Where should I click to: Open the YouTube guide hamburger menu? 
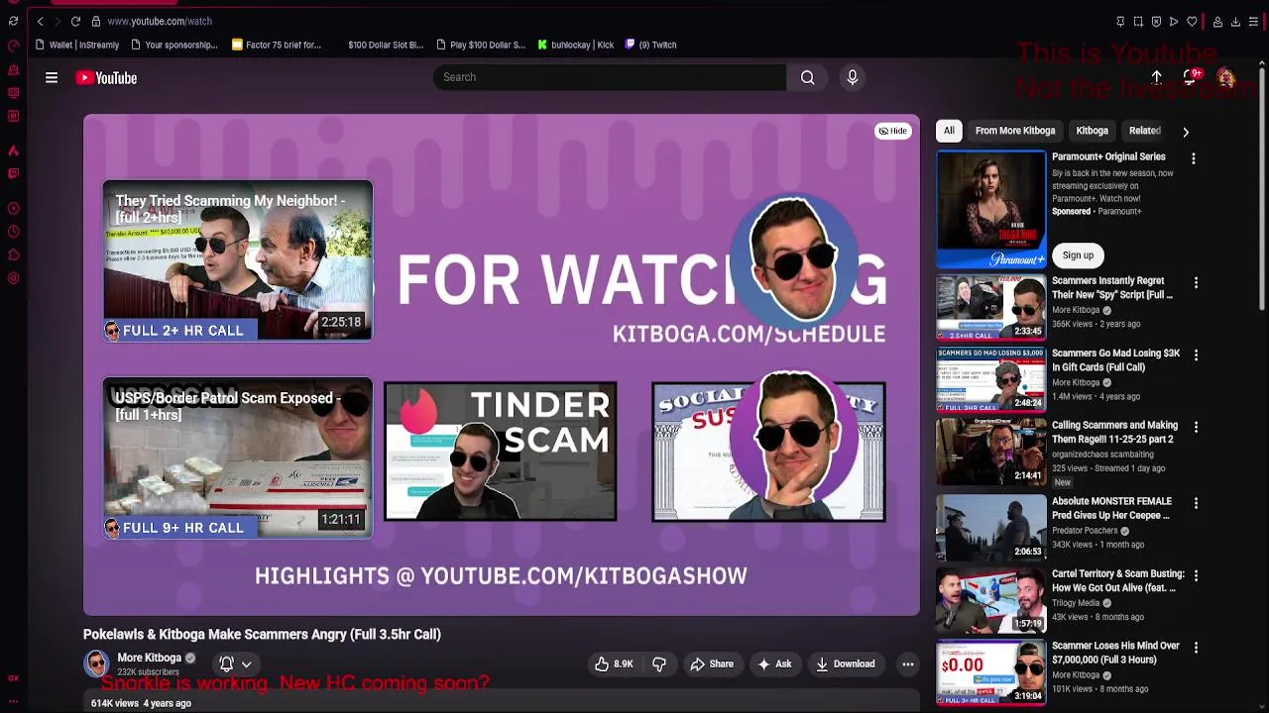pyautogui.click(x=52, y=78)
